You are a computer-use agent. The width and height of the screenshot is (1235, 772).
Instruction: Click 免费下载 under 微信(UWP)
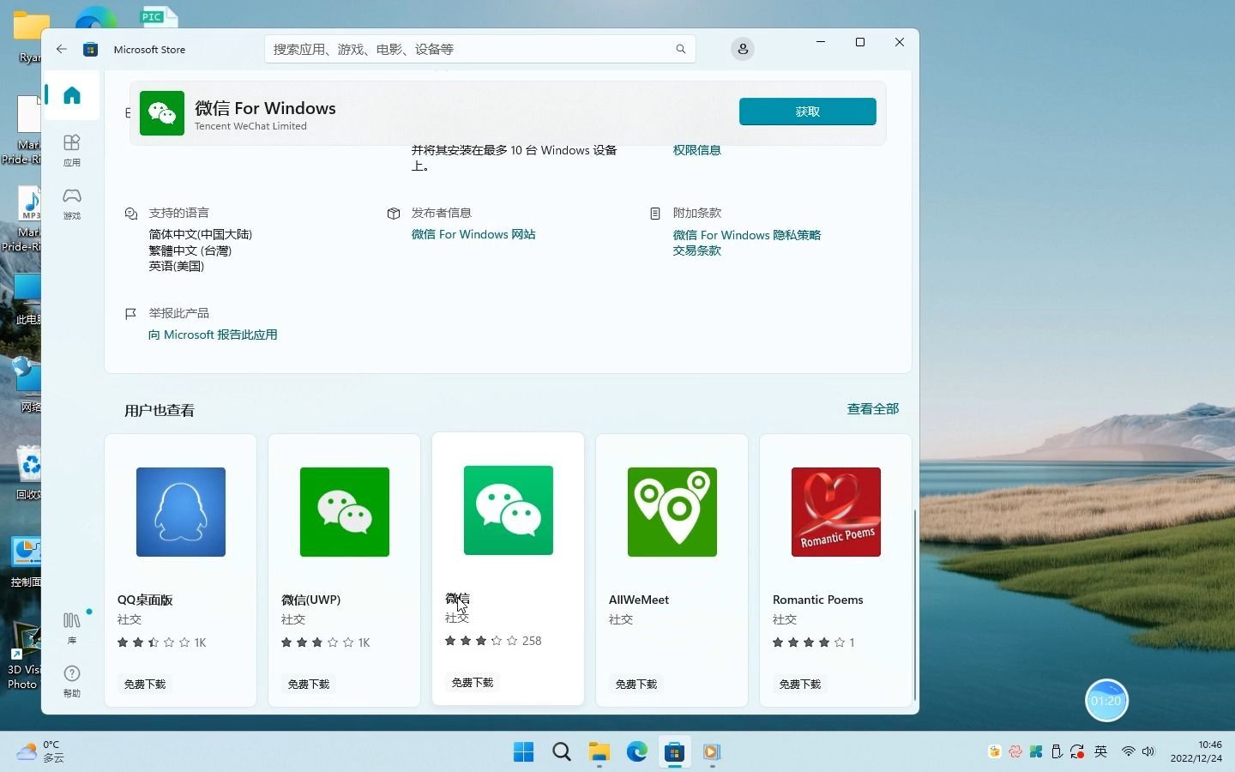click(x=309, y=684)
